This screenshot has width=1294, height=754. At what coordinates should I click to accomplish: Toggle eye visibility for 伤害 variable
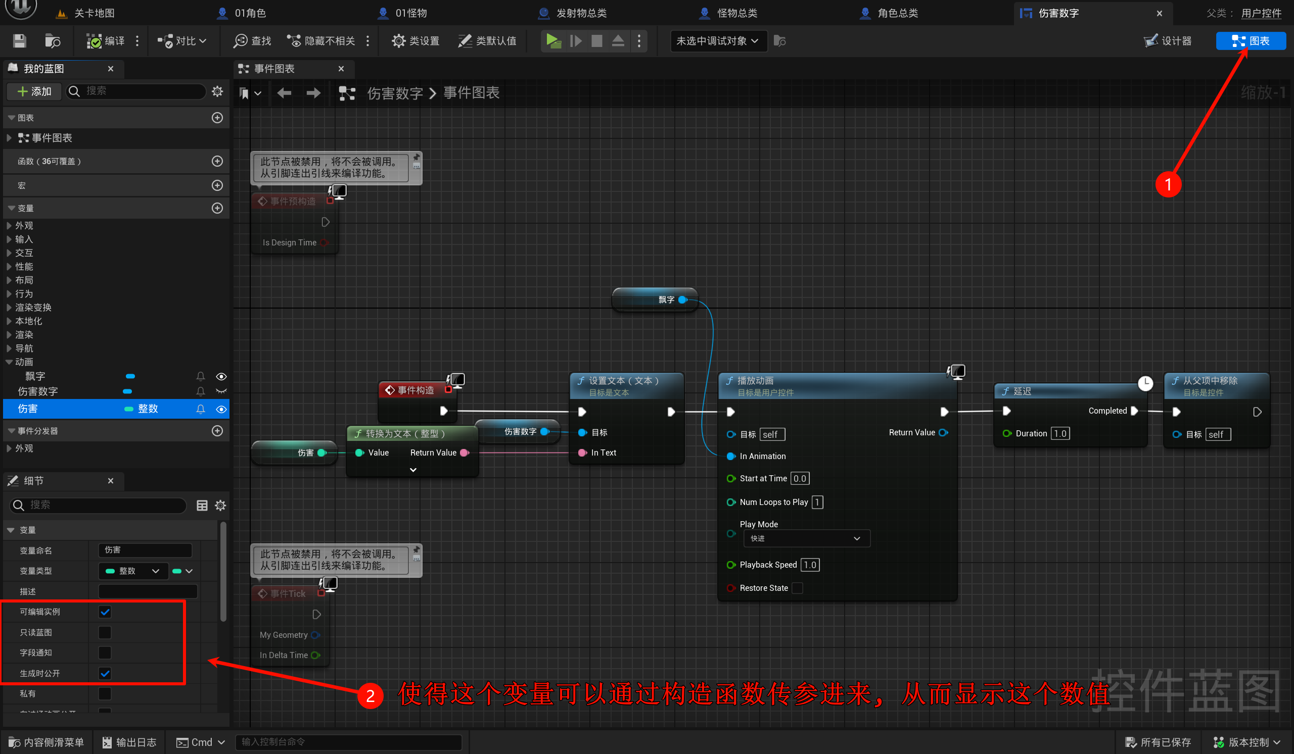[221, 409]
